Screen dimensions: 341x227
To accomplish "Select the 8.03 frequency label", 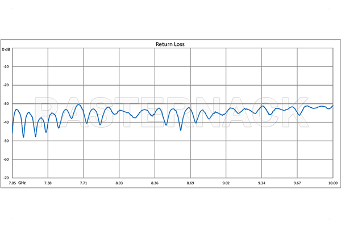I will point(119,183).
